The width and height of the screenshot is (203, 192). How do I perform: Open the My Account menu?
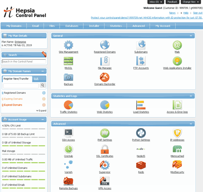(x=163, y=26)
